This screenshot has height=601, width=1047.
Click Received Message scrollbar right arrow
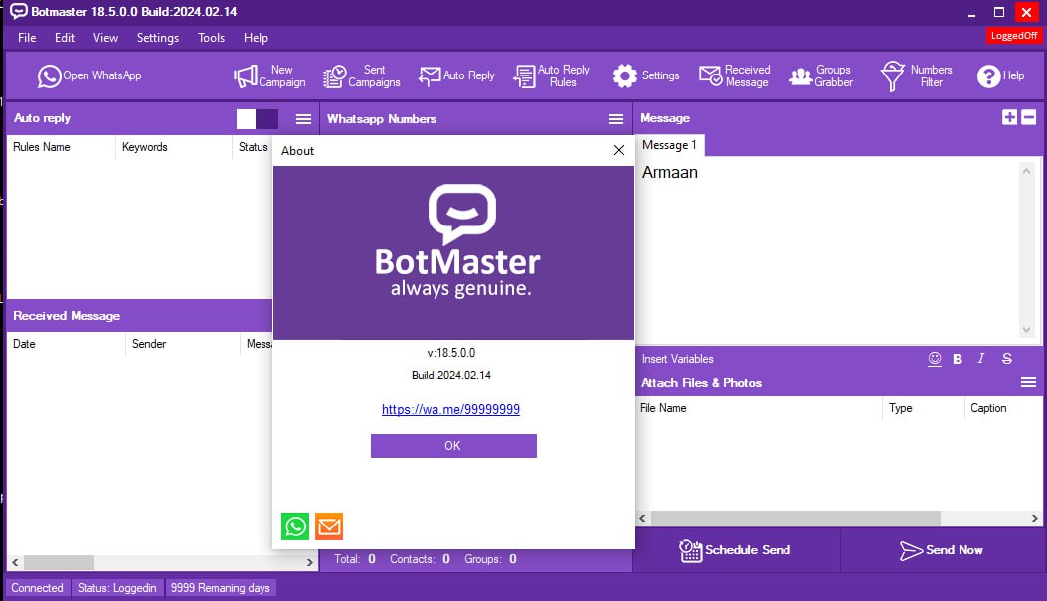[310, 562]
